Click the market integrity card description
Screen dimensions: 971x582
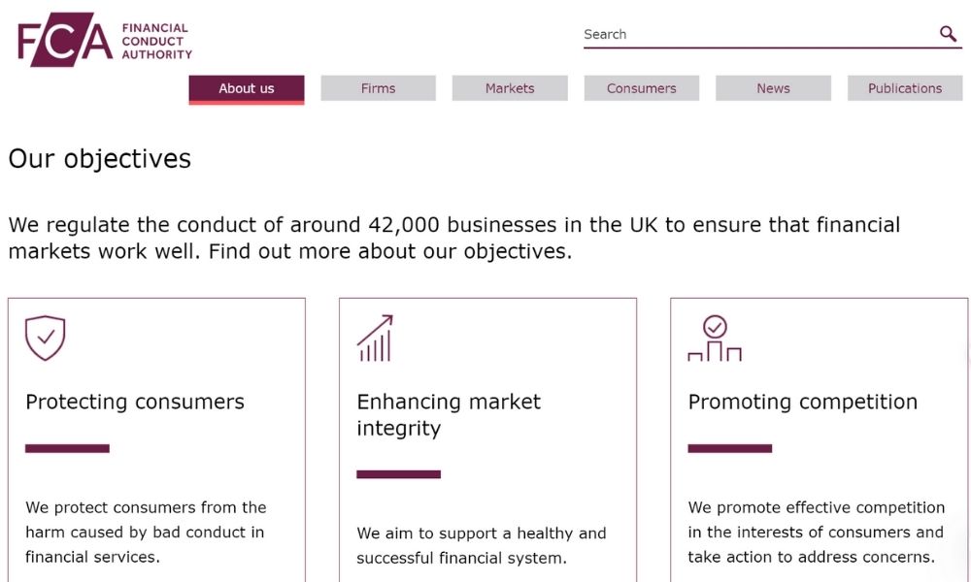[x=481, y=545]
